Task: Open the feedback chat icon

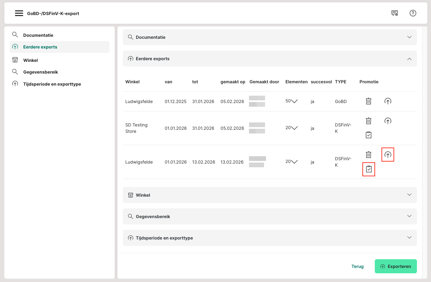Action: (395, 13)
